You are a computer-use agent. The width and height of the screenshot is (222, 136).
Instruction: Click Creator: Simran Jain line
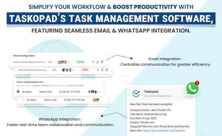point(142,123)
